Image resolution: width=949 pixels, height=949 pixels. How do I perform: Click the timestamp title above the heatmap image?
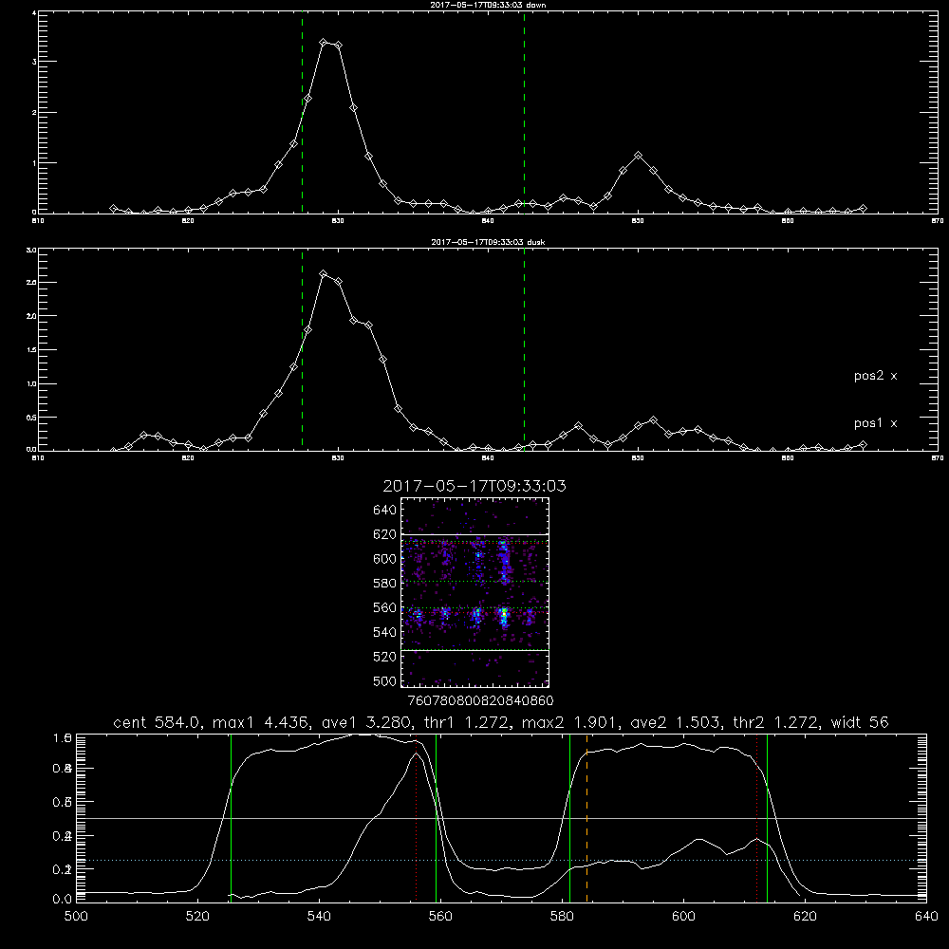pos(474,486)
